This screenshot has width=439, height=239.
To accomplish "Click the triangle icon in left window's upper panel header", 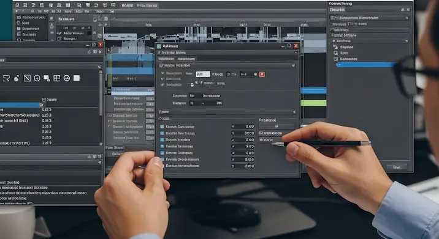I will (x=89, y=52).
